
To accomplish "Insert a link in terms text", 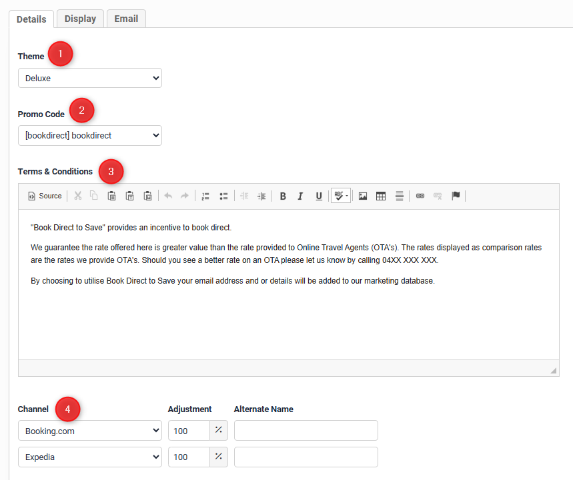I will click(x=420, y=196).
